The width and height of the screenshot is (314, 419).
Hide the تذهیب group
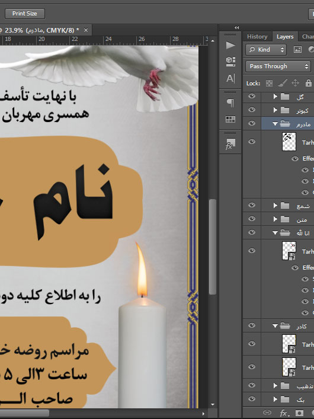[x=251, y=385]
